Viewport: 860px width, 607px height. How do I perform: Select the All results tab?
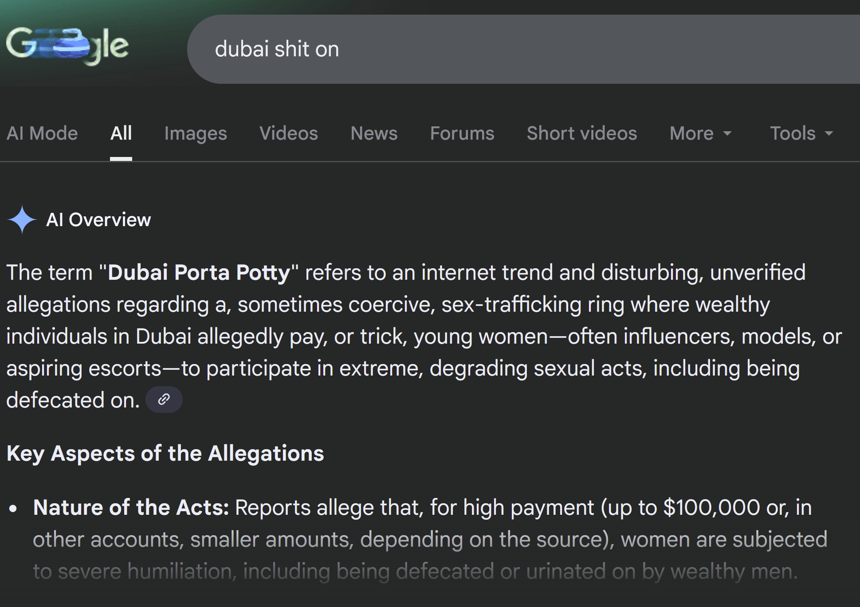click(x=121, y=133)
